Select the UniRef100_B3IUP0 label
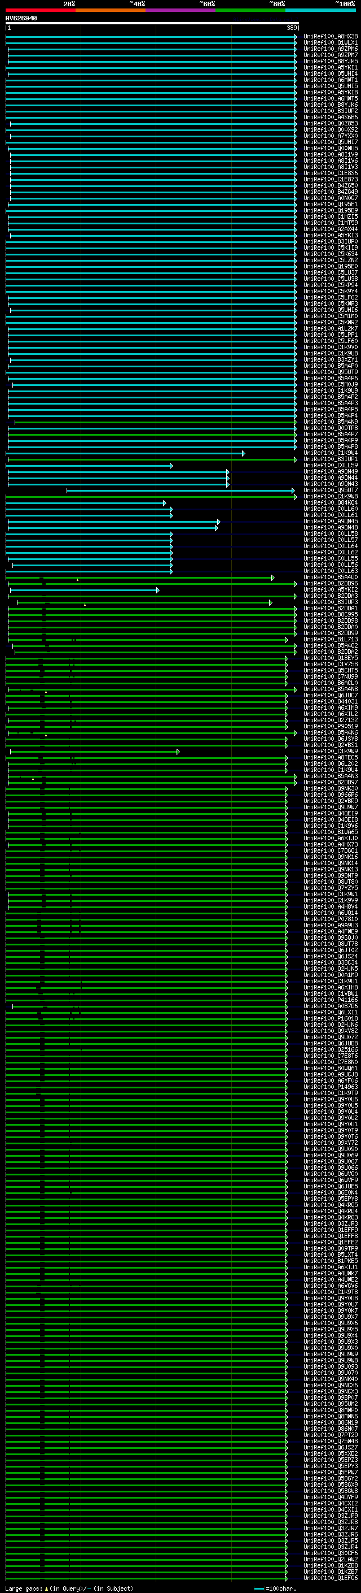 click(x=331, y=242)
